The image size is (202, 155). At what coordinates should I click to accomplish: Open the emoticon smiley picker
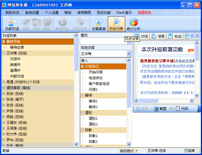[x=172, y=109]
